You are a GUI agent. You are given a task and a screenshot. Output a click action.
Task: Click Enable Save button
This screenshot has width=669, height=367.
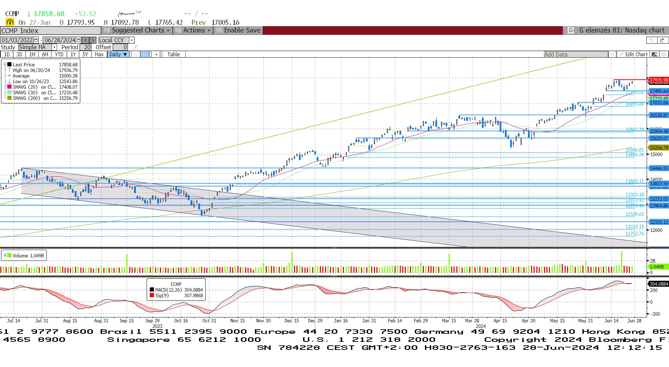pyautogui.click(x=238, y=30)
